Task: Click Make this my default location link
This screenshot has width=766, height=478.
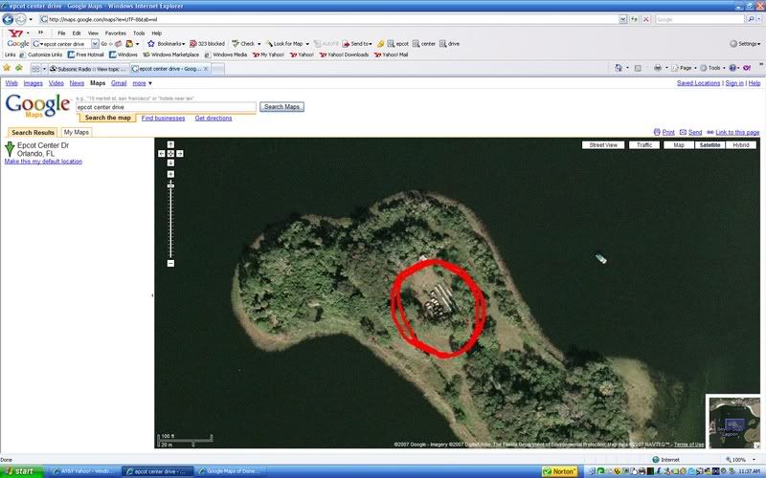Action: tap(43, 162)
